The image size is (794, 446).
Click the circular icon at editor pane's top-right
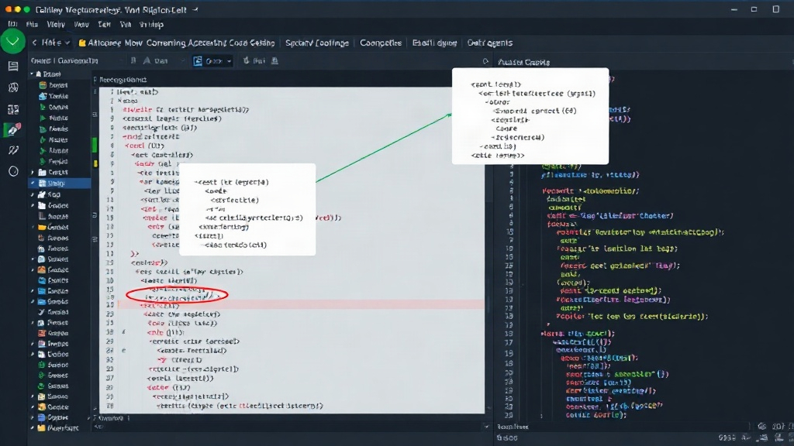(x=485, y=62)
